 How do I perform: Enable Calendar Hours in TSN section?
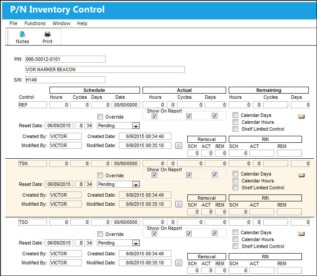(235, 180)
